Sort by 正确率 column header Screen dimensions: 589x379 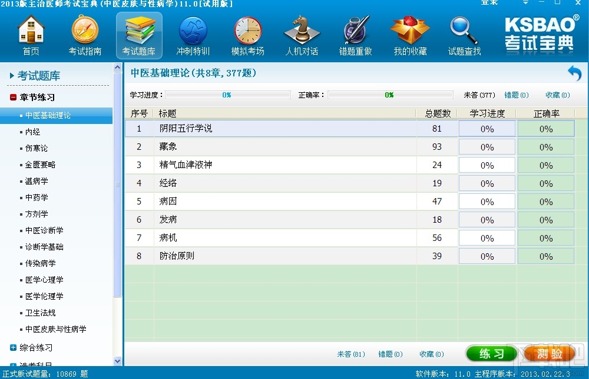coord(546,113)
